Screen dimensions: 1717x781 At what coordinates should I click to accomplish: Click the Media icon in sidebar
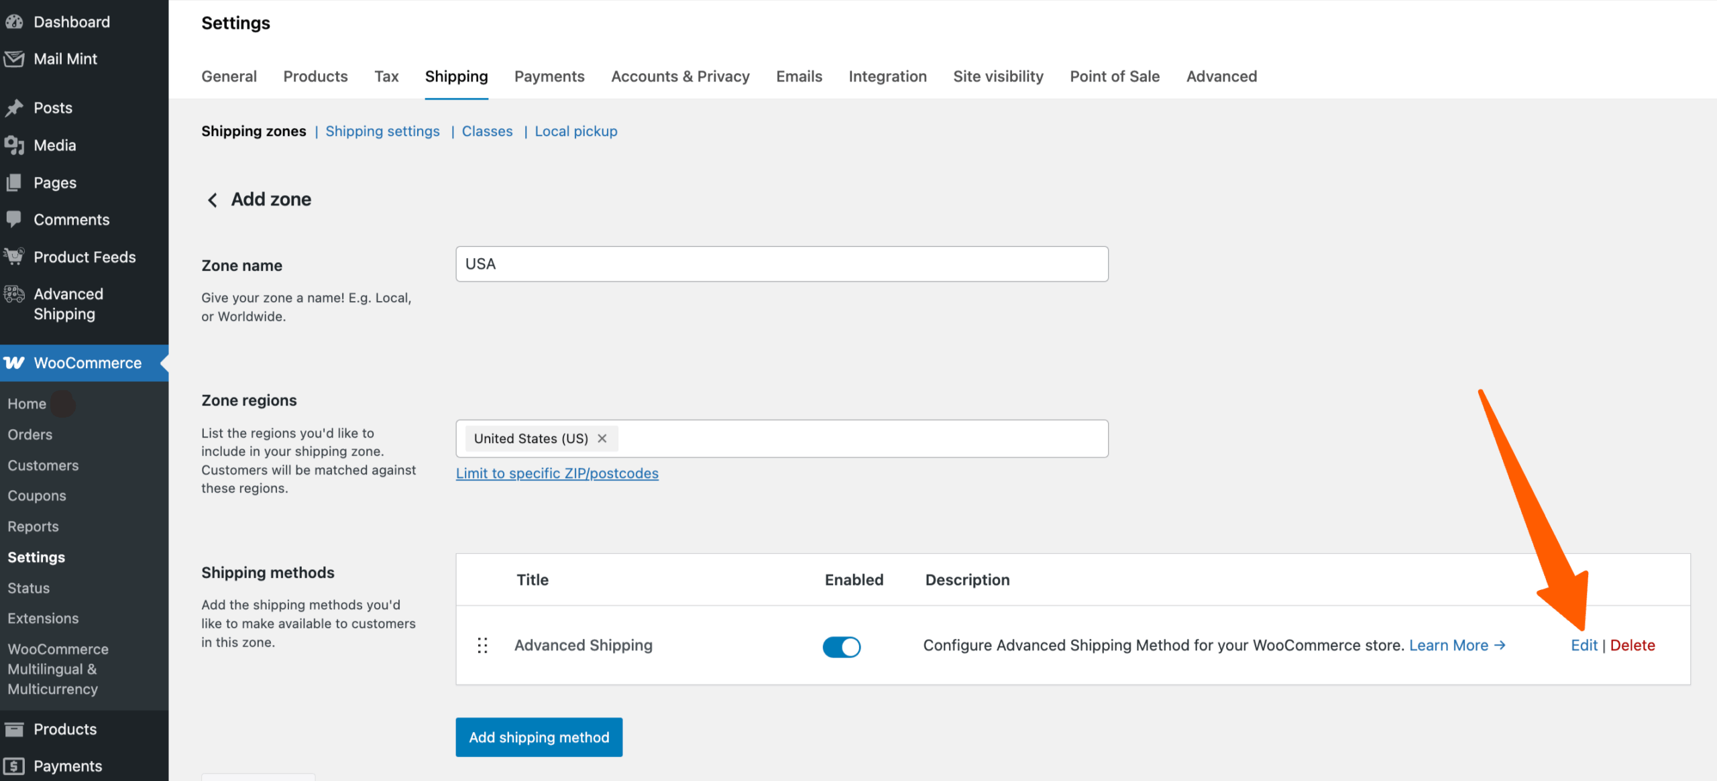[14, 145]
